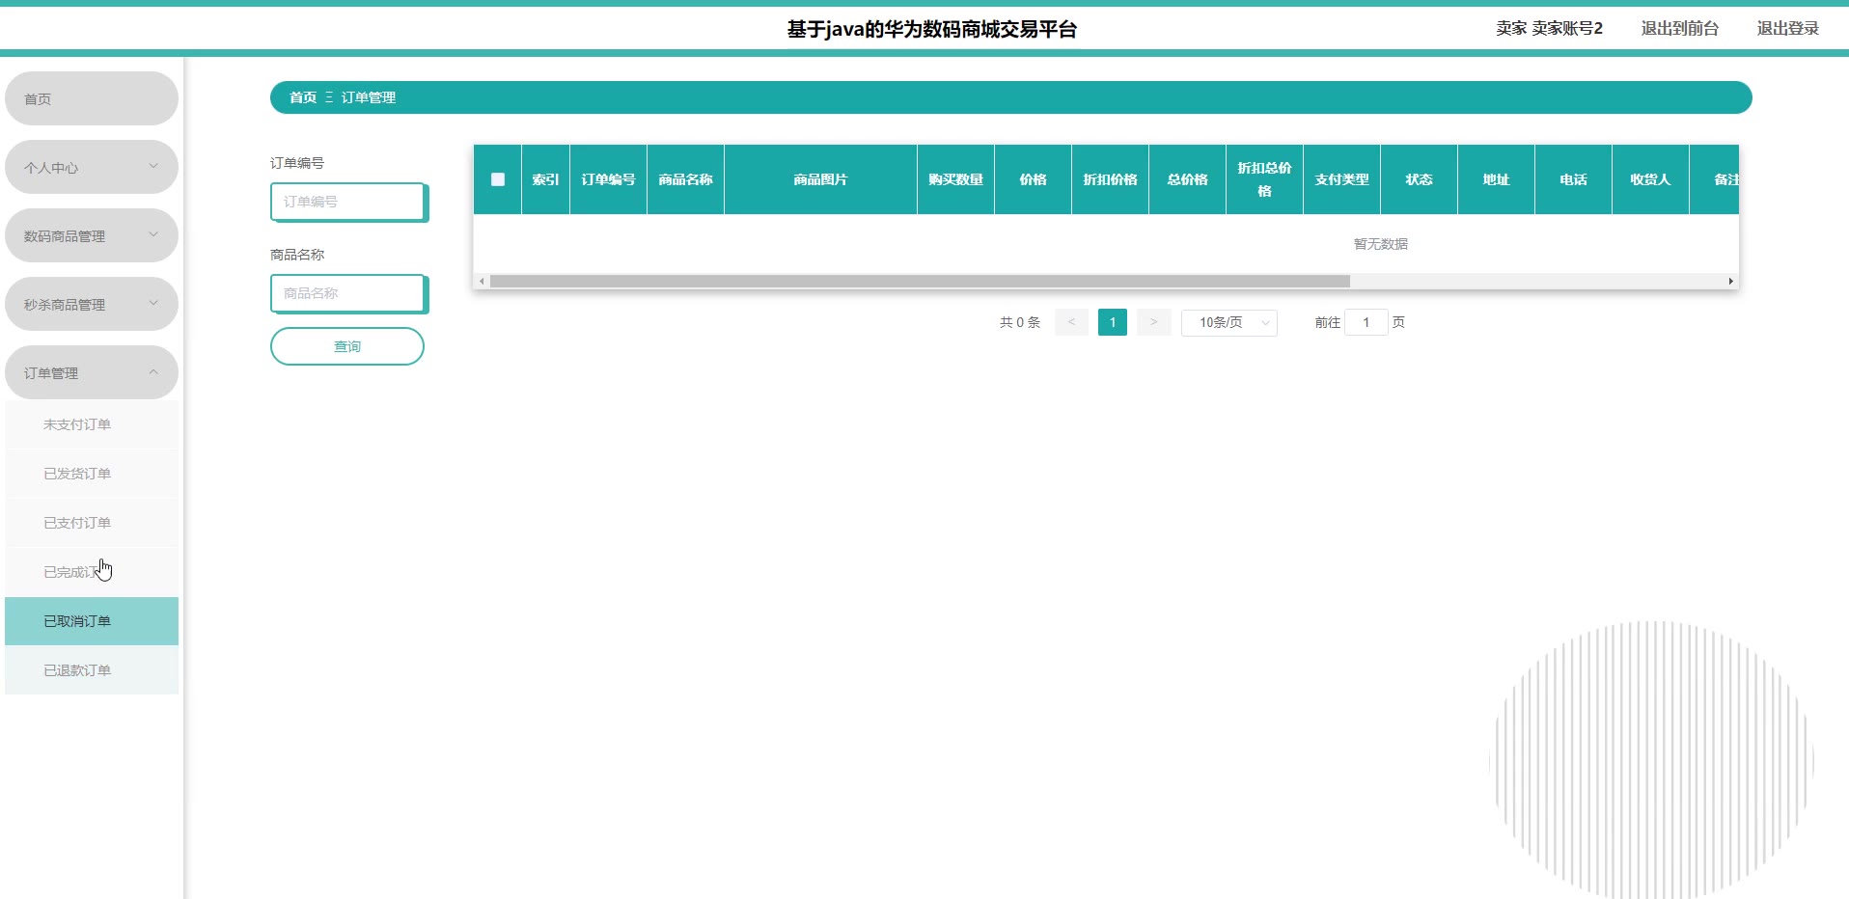Click the 地址 column header
This screenshot has width=1849, height=899.
coord(1496,179)
